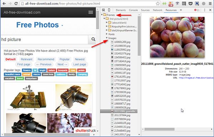Switch to the Sources tab

(145, 10)
